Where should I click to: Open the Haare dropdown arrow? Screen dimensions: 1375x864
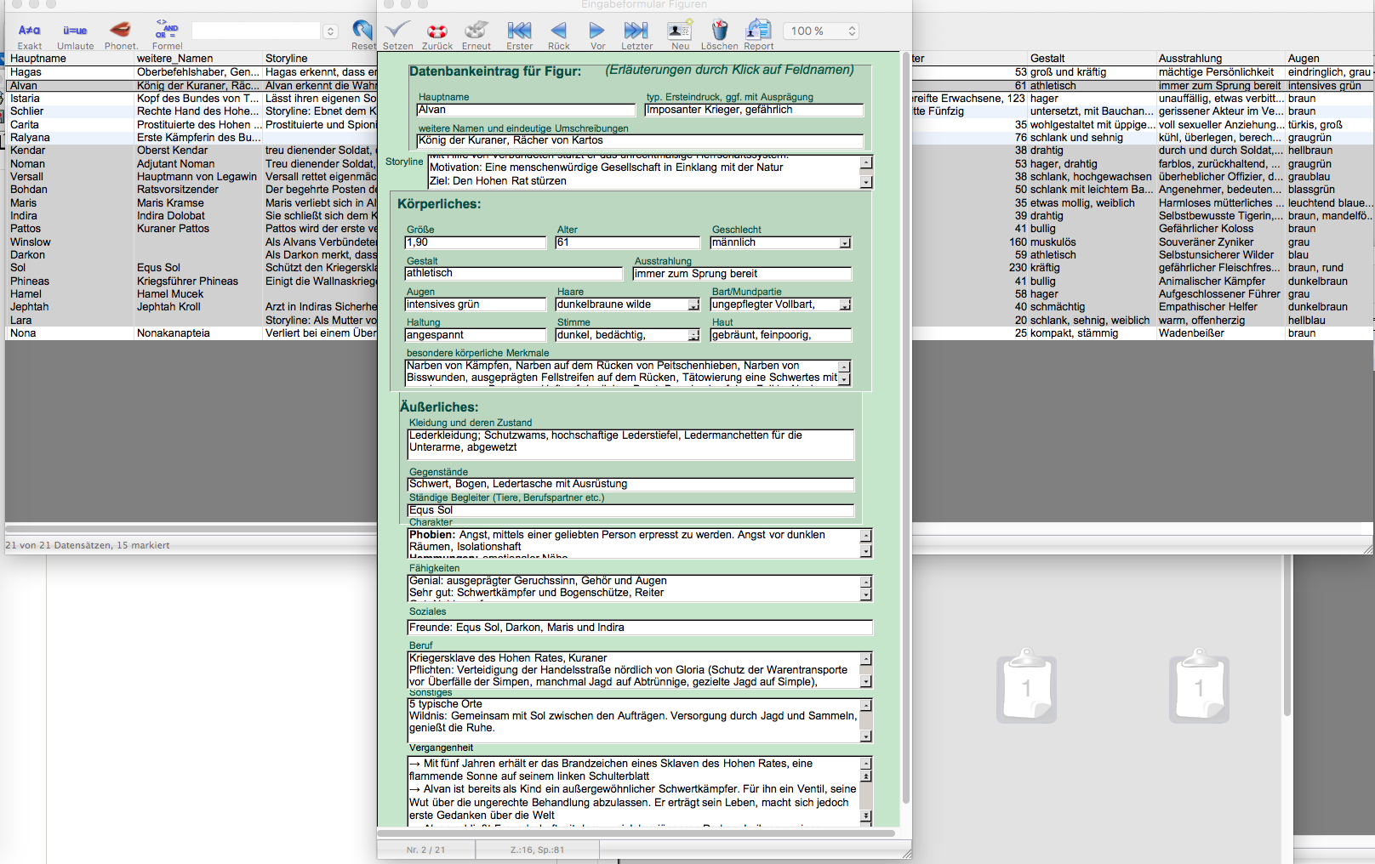tap(693, 304)
